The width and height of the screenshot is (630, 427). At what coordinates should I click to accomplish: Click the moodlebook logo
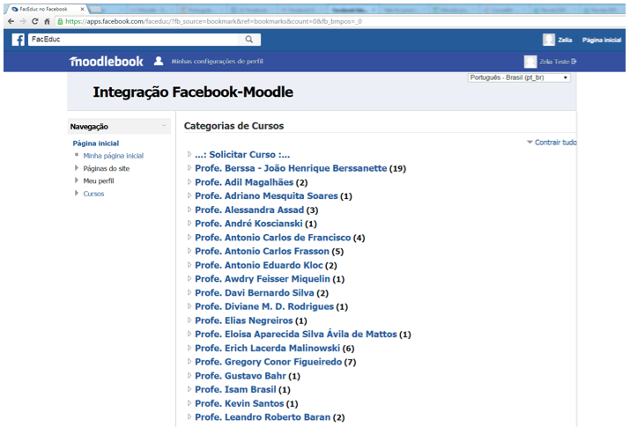click(106, 61)
